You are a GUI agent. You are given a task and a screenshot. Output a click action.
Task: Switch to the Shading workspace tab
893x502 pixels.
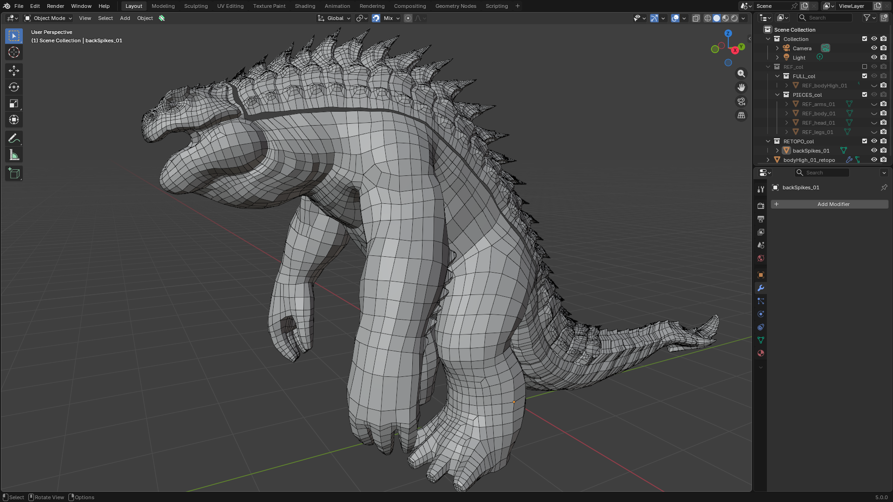[305, 6]
